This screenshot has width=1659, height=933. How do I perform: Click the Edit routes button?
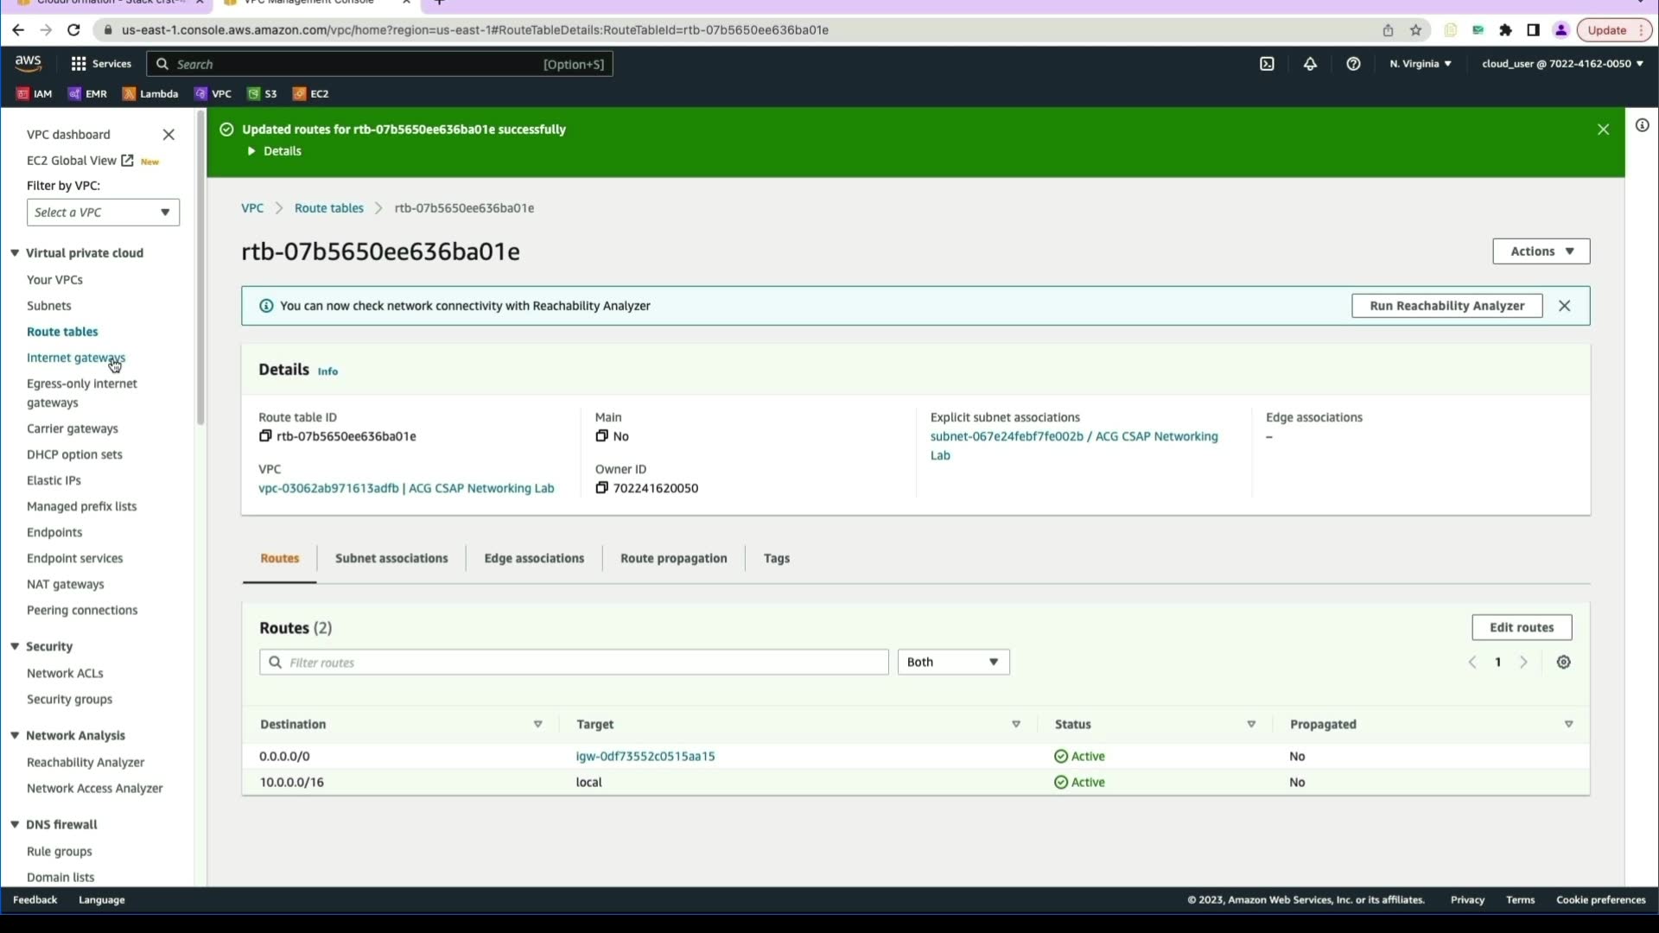(1521, 628)
